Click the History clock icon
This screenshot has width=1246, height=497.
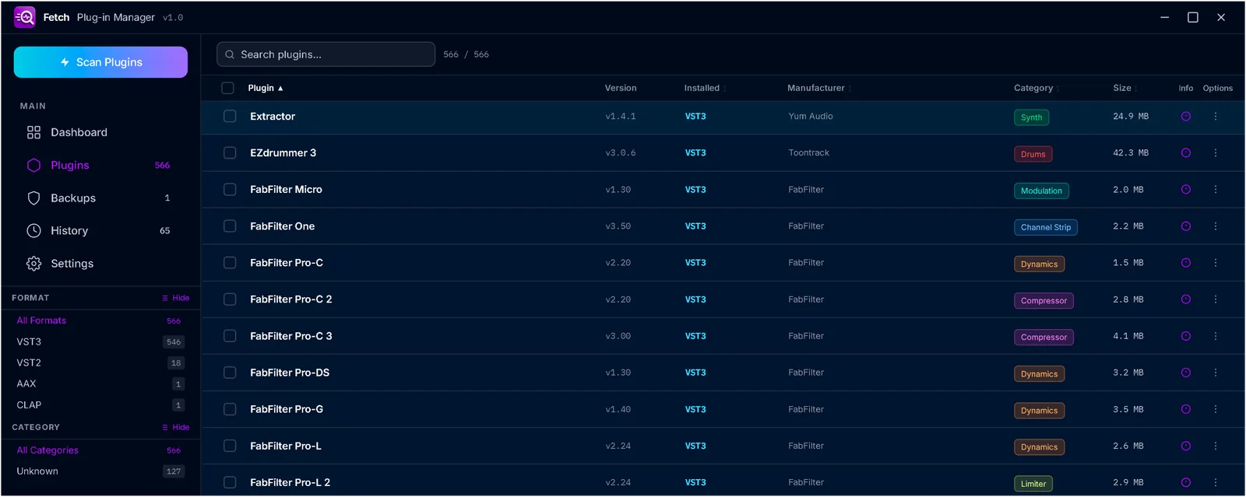[33, 231]
